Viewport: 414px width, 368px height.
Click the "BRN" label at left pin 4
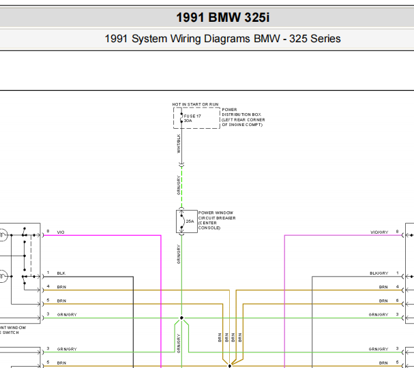[x=61, y=287]
